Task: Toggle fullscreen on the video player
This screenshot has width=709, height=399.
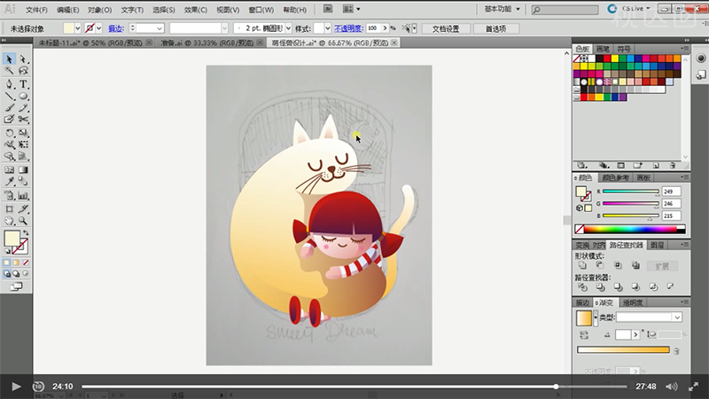Action: click(x=693, y=387)
